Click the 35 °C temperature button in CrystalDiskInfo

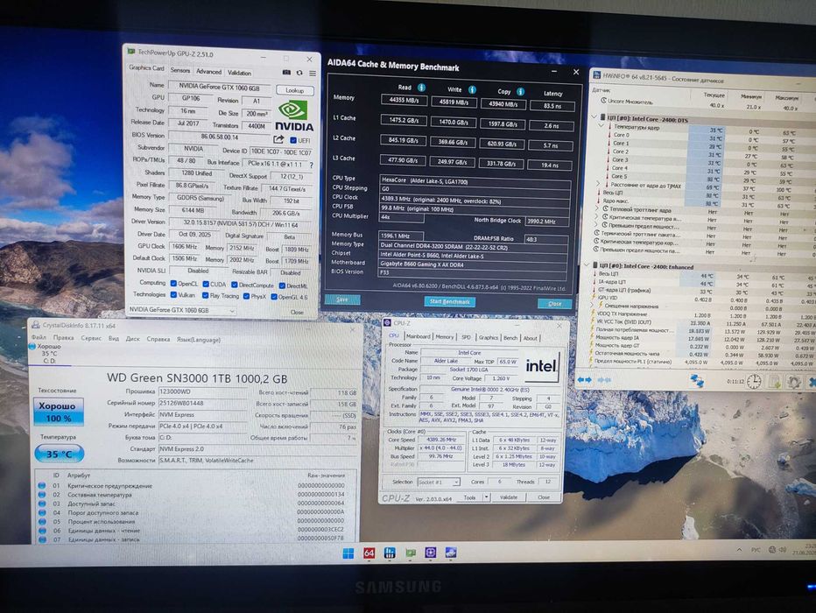(x=60, y=454)
